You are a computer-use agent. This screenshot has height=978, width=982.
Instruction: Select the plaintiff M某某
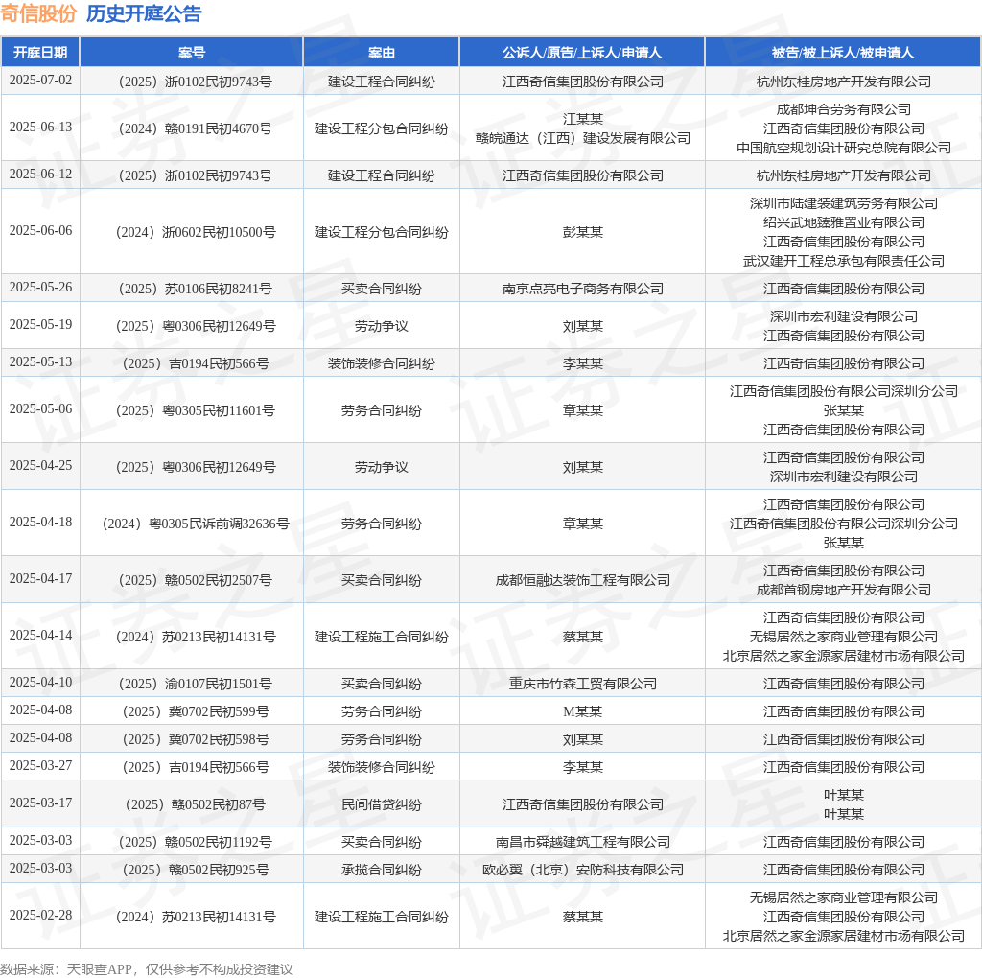tap(582, 711)
